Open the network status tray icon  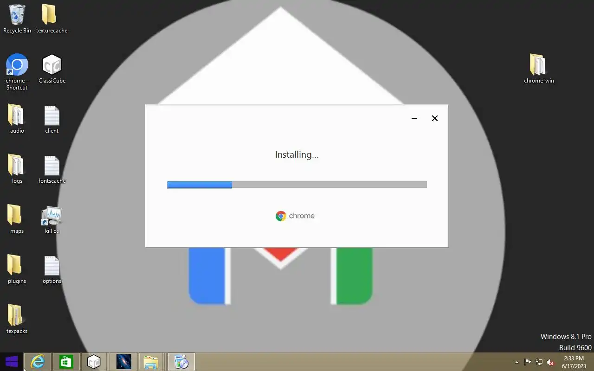click(539, 362)
